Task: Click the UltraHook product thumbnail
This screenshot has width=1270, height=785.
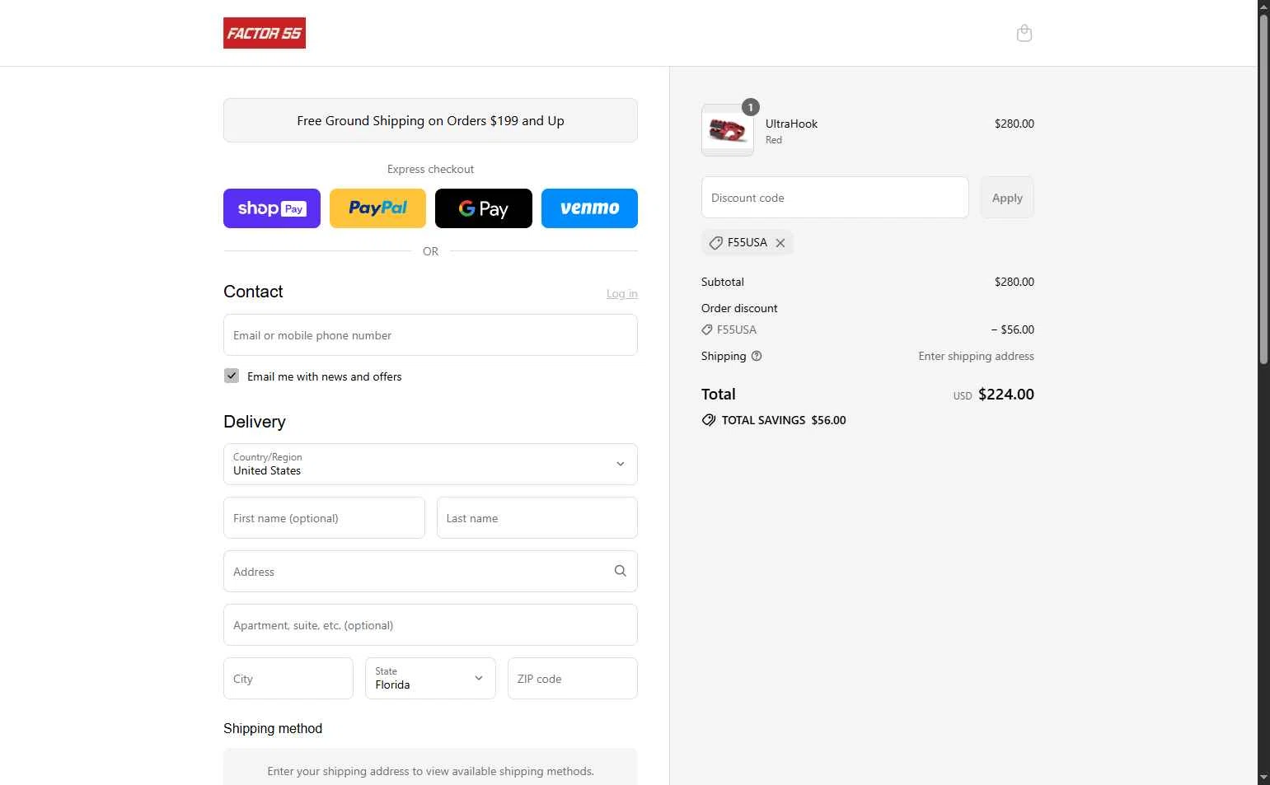Action: (728, 130)
